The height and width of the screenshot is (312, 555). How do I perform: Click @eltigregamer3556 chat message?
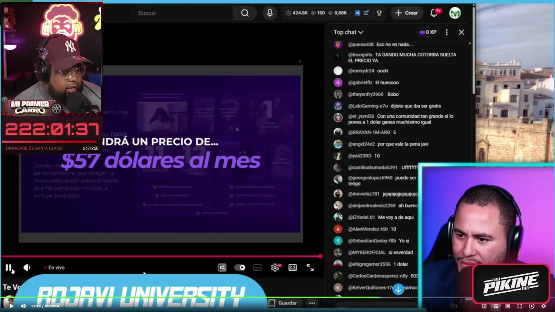378,264
